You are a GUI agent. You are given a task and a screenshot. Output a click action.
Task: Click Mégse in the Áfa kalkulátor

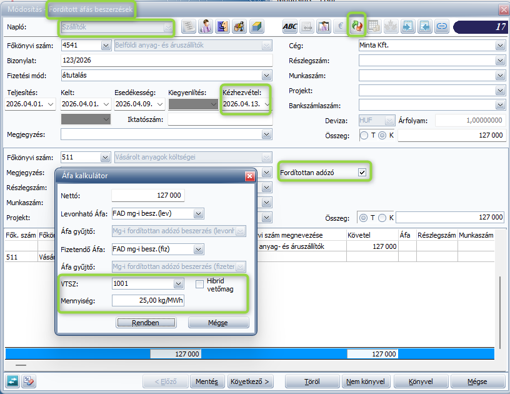pos(218,323)
